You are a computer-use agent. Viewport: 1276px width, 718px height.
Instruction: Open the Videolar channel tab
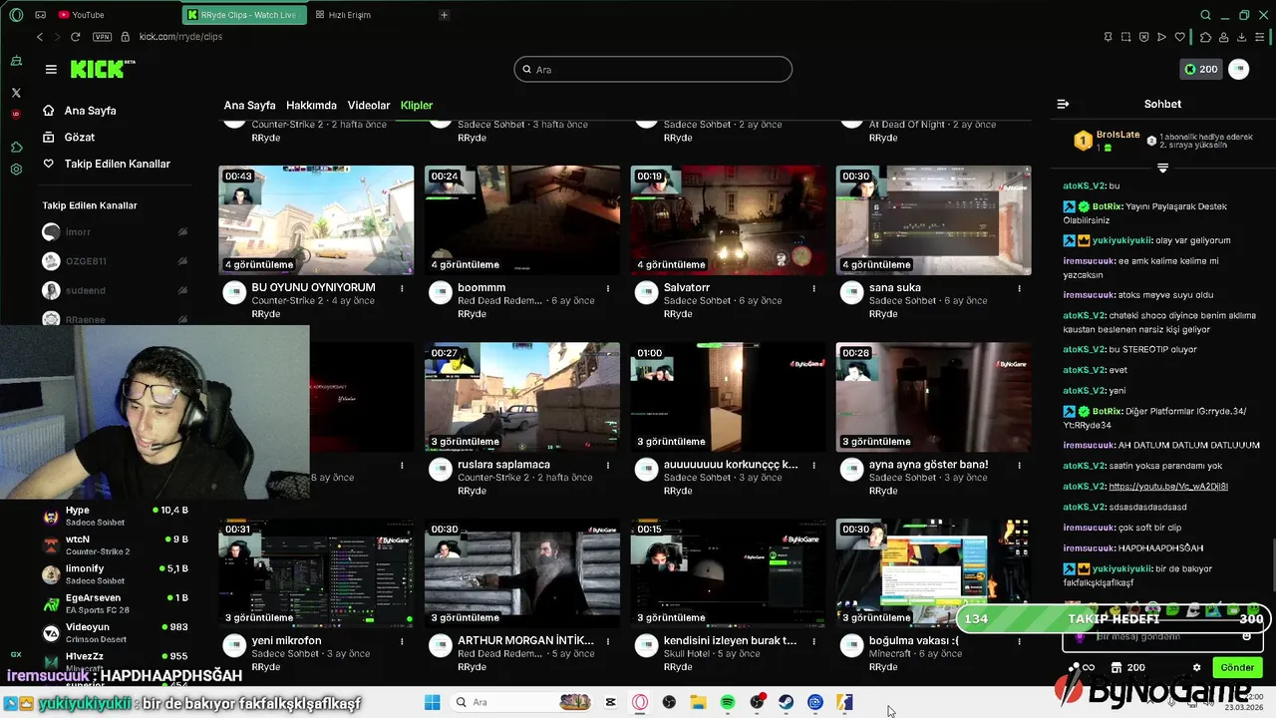click(369, 105)
